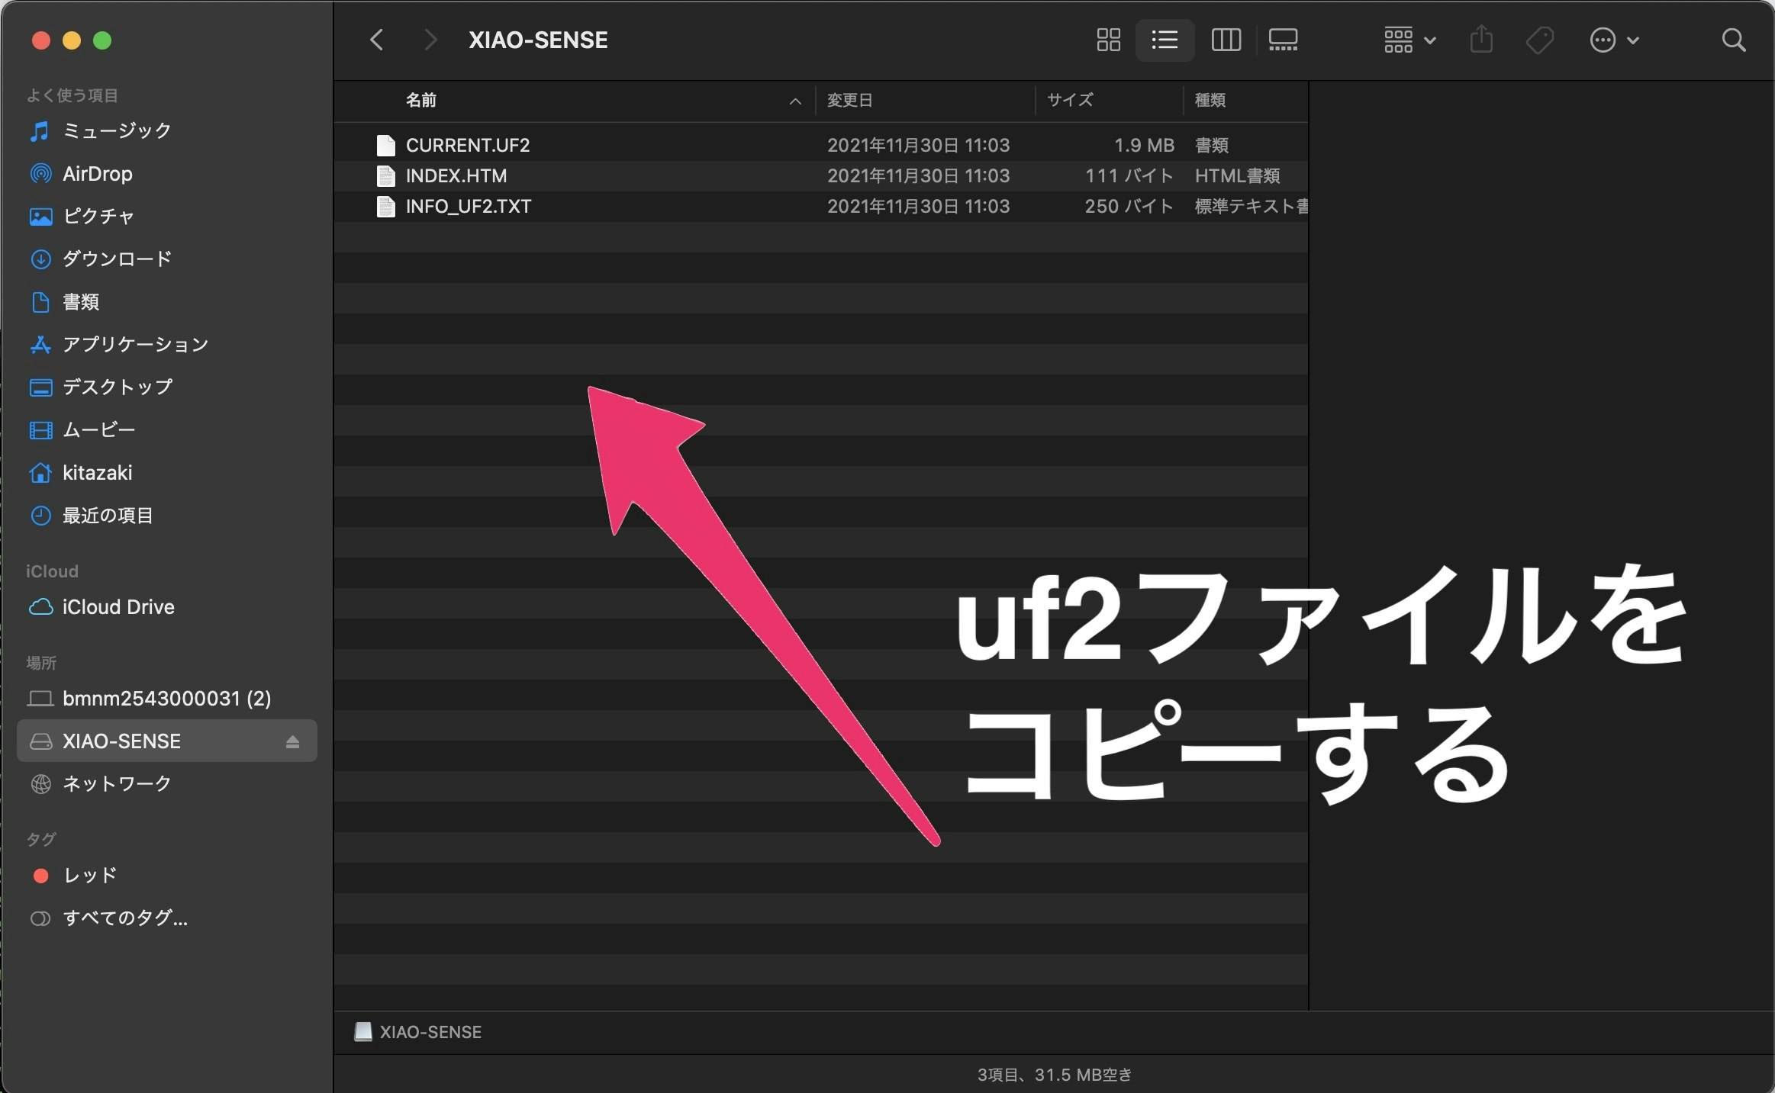Open AirDrop in sidebar
Viewport: 1775px width, 1093px height.
tap(97, 174)
